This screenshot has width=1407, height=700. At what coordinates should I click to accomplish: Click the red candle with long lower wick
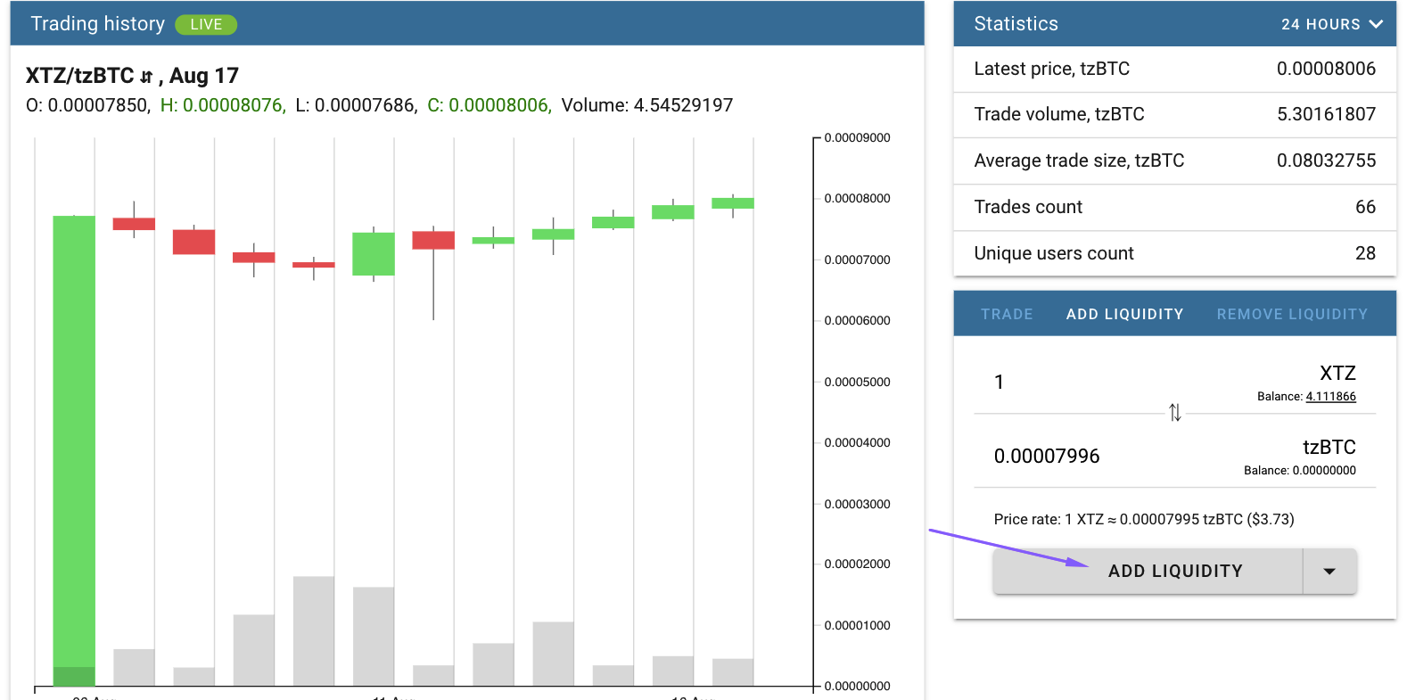click(x=433, y=240)
